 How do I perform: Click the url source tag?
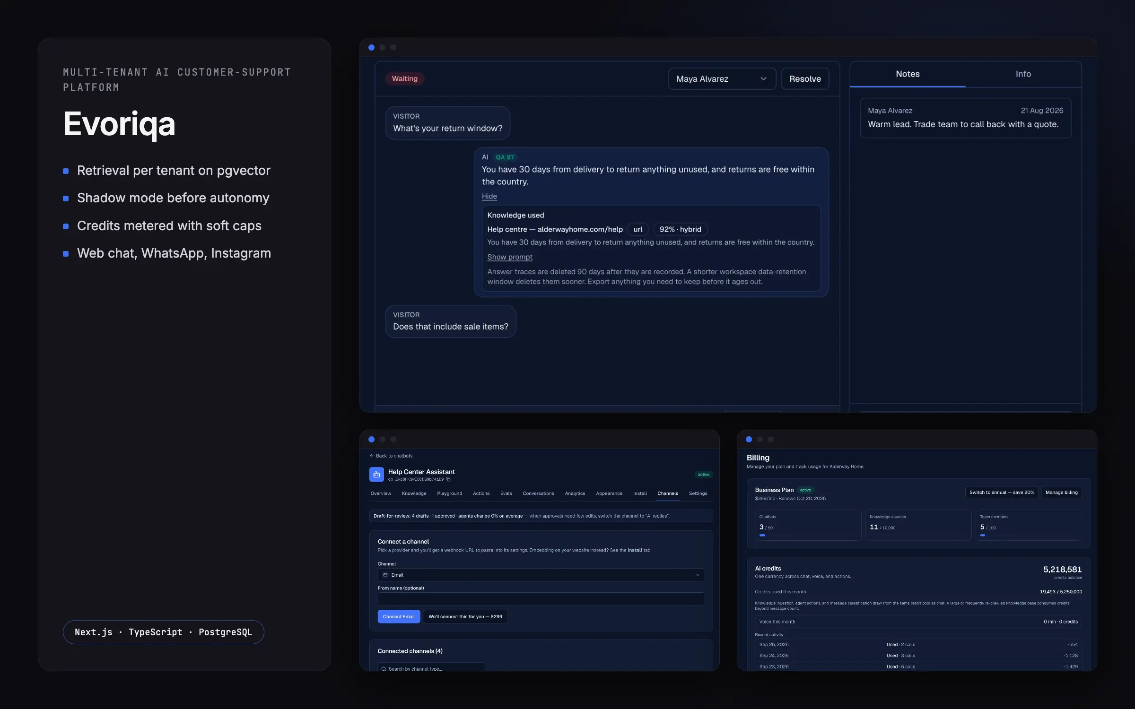point(638,229)
